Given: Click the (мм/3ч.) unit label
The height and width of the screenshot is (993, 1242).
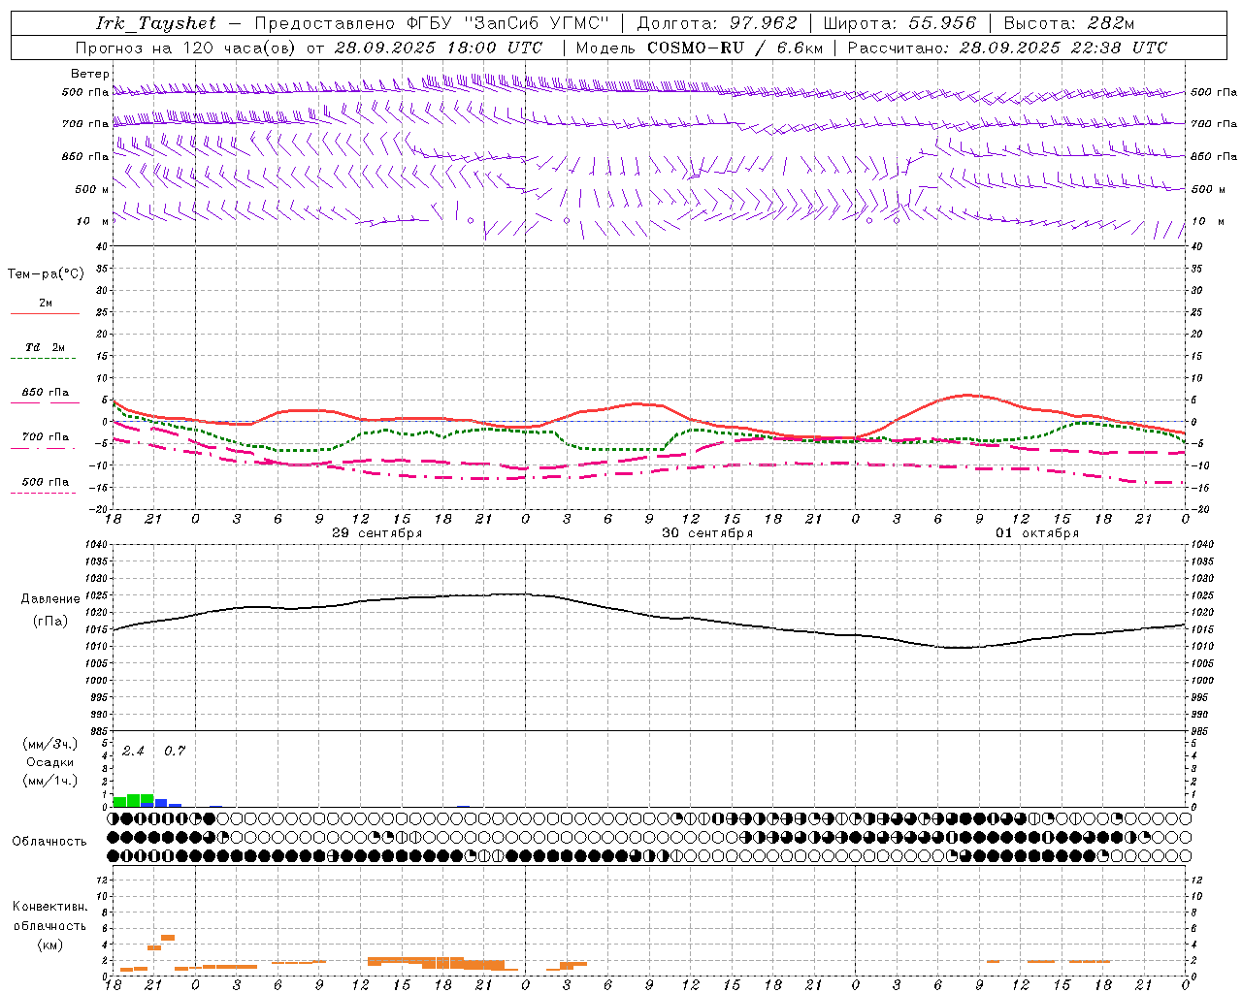Looking at the screenshot, I should pos(49,745).
